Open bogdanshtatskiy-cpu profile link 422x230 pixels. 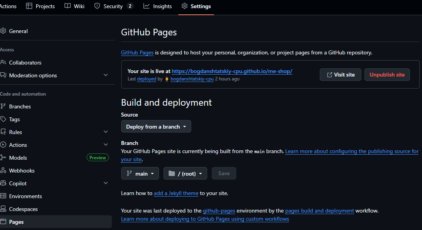(192, 79)
